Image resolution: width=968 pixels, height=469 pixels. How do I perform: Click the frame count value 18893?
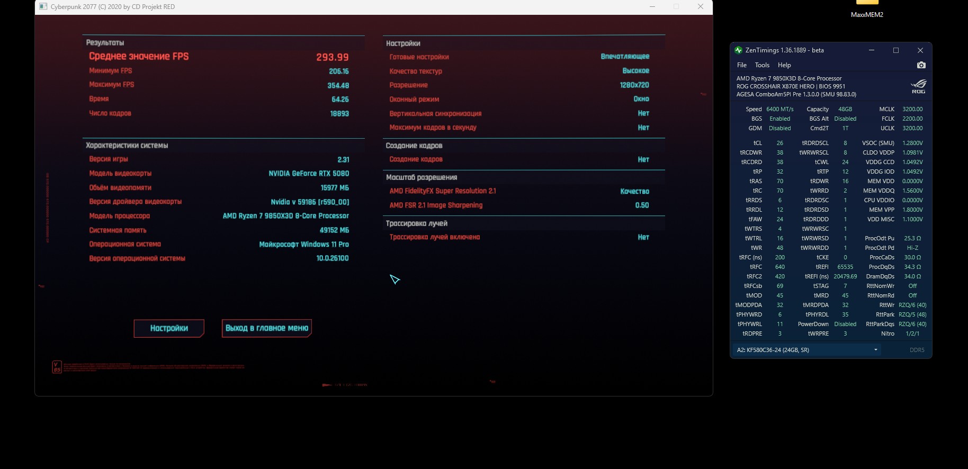pos(339,114)
